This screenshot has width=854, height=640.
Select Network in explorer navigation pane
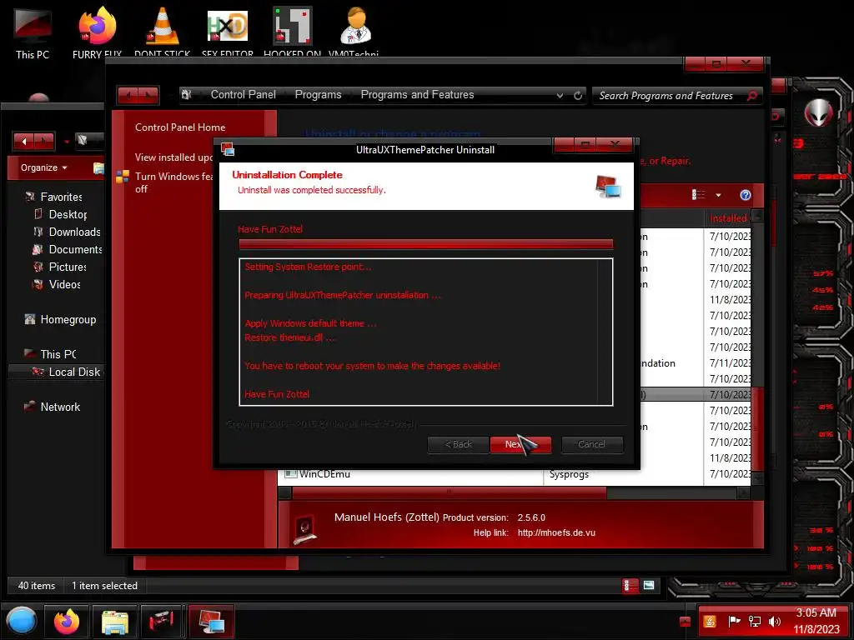pyautogui.click(x=60, y=407)
